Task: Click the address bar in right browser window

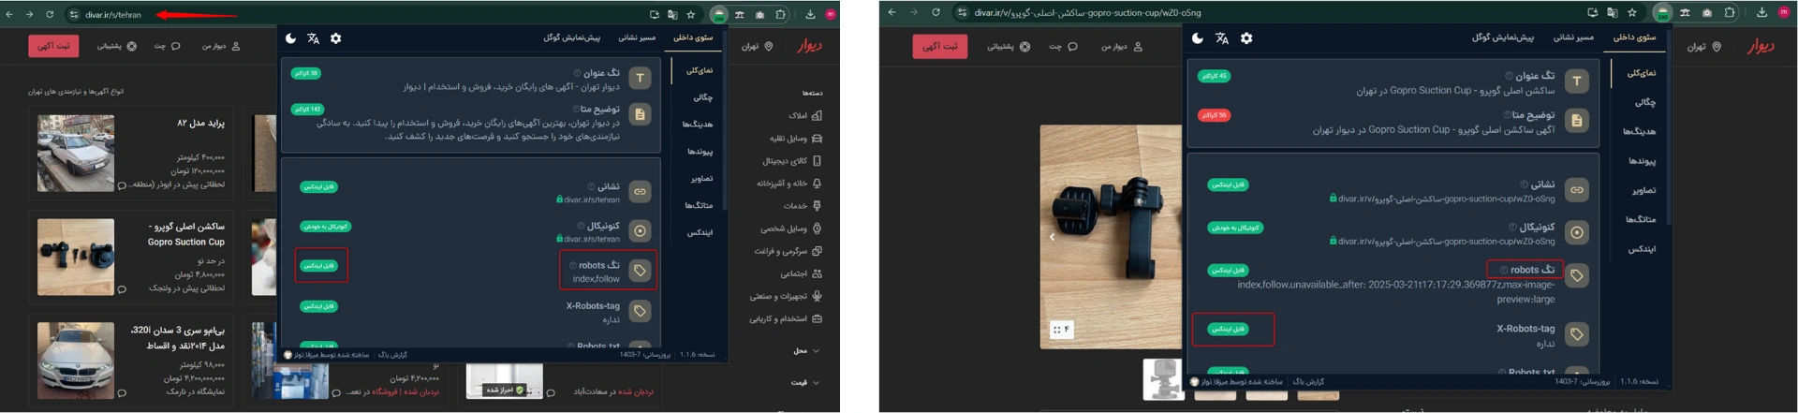Action: pyautogui.click(x=1264, y=12)
